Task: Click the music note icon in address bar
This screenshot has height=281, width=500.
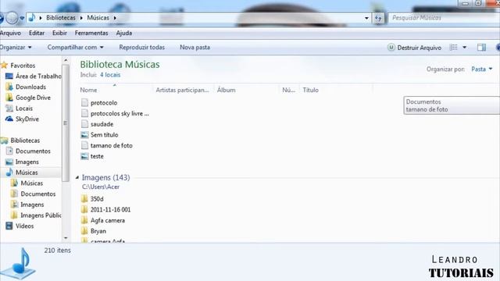Action: point(31,18)
